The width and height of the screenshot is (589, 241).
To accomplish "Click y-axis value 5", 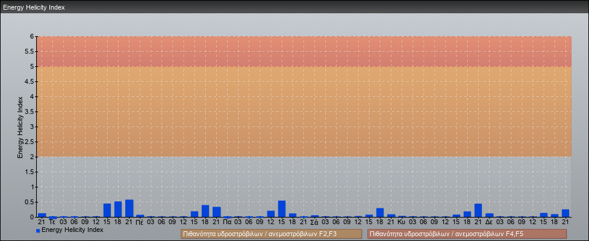I will 33,66.
